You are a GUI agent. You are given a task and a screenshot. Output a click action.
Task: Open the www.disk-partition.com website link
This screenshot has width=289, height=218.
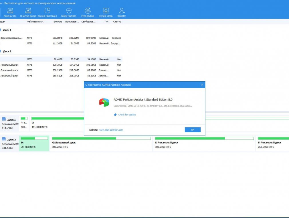[111, 130]
